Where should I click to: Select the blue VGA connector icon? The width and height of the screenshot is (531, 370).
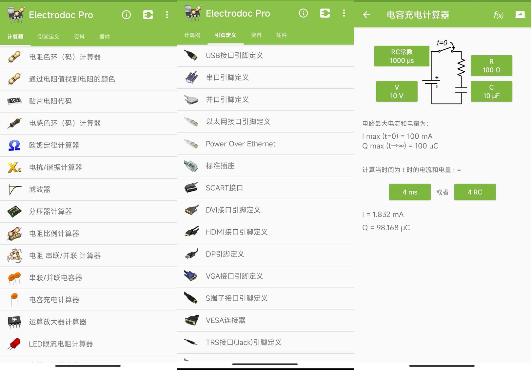191,276
